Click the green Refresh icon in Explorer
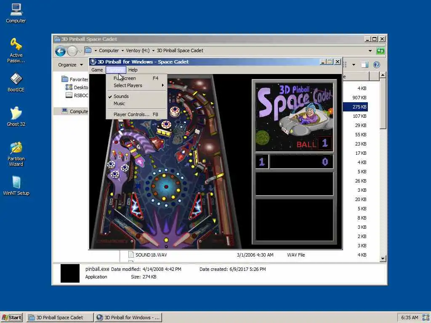The height and width of the screenshot is (323, 431). pyautogui.click(x=380, y=51)
